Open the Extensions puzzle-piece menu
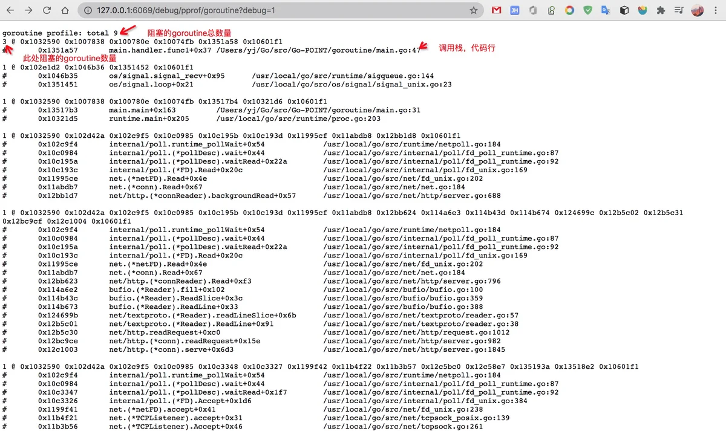 pyautogui.click(x=661, y=10)
